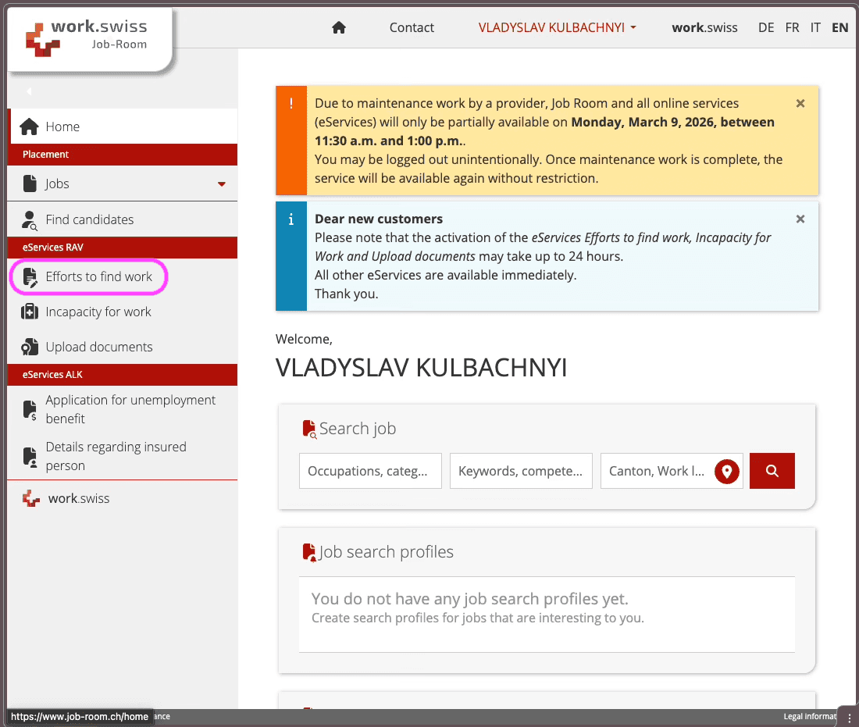The height and width of the screenshot is (727, 859).
Task: Open the Occupations category search field
Action: [370, 471]
